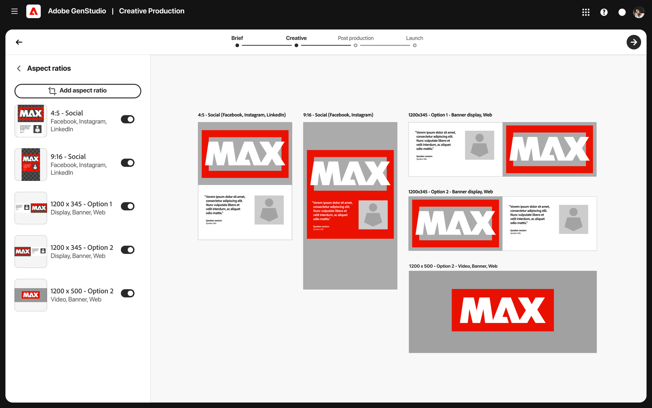The height and width of the screenshot is (408, 652).
Task: Click "Video, Banner, Web" sidebar subtitle
Action: [x=76, y=300]
